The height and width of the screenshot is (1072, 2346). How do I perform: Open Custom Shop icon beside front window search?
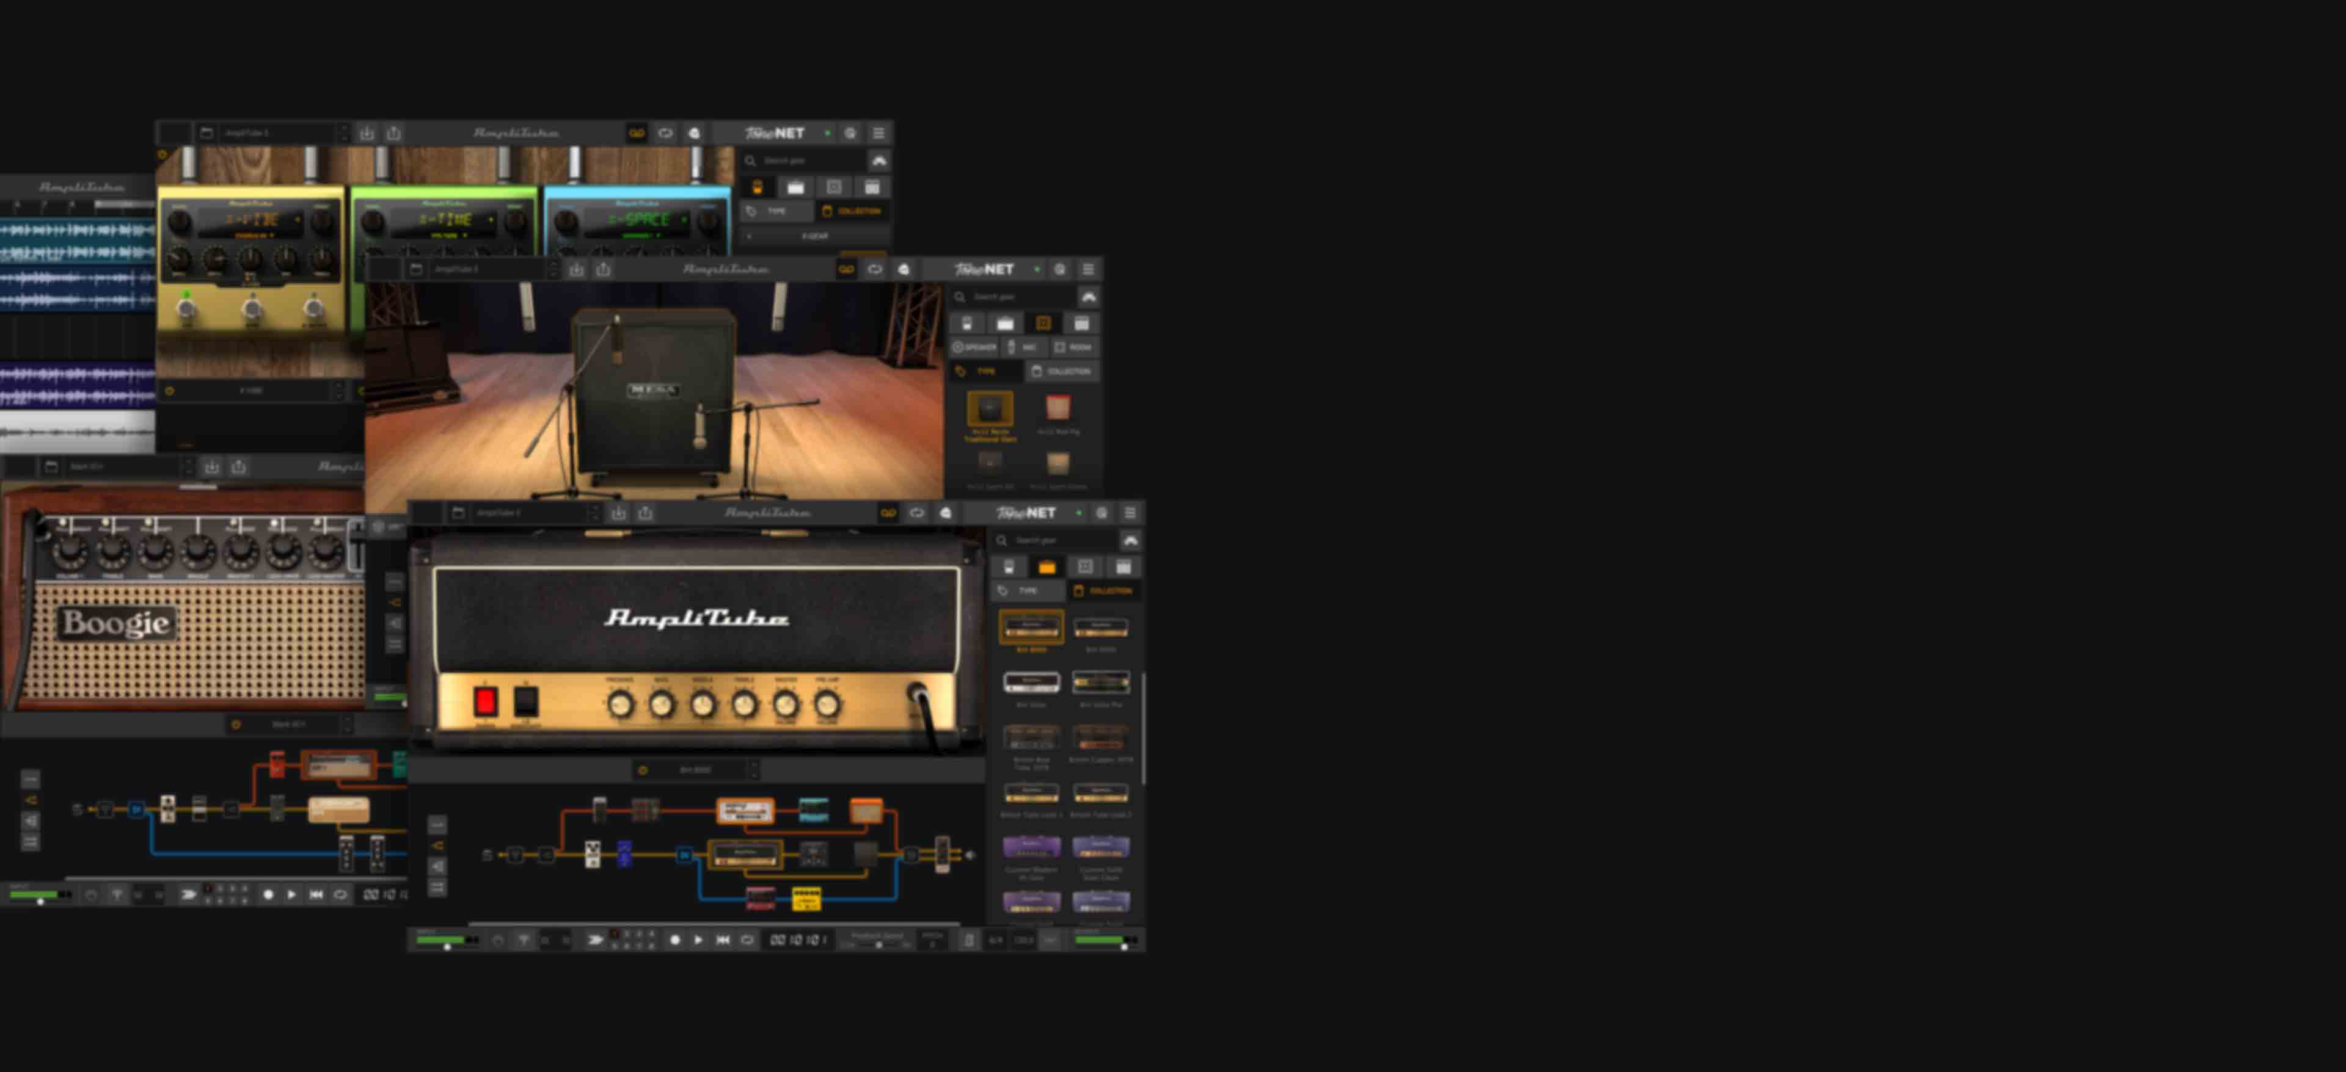point(1130,540)
